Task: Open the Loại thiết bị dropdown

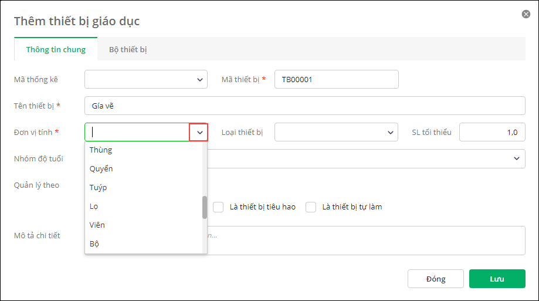Action: 391,133
